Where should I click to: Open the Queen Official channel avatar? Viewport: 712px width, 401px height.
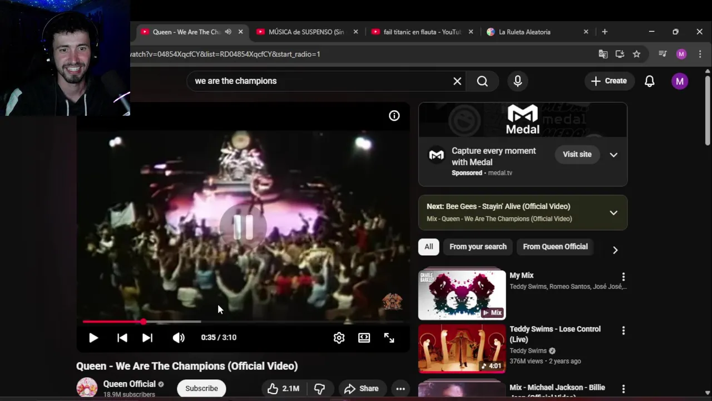point(87,388)
